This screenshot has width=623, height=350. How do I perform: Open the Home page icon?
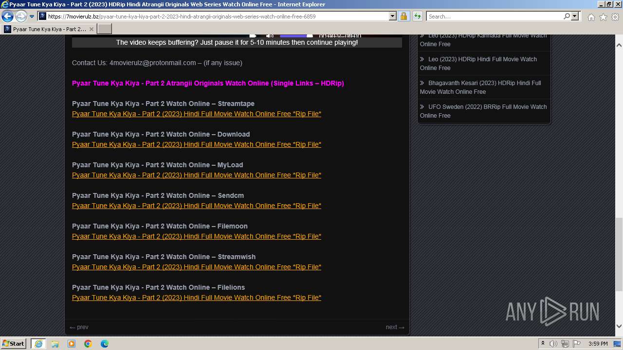coord(591,17)
